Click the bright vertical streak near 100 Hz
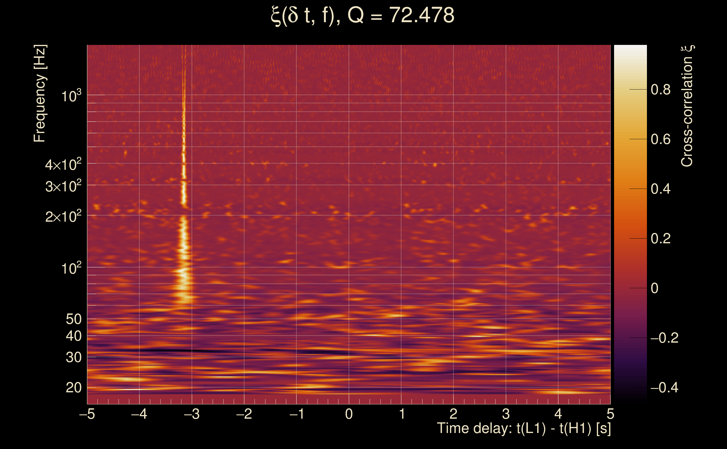 (184, 267)
